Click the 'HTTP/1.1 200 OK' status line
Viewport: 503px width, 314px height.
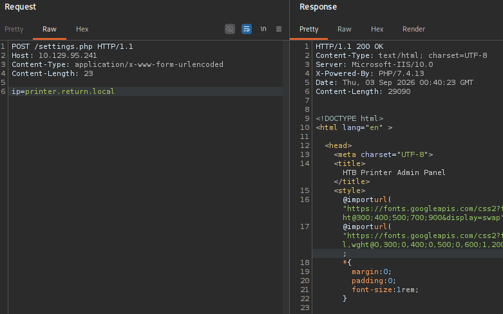click(349, 46)
